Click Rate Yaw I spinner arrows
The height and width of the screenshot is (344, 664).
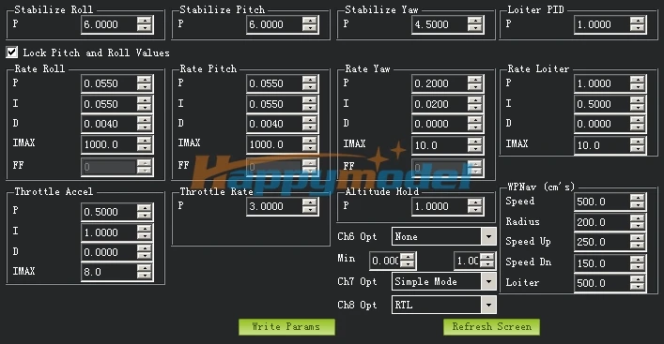[x=475, y=104]
